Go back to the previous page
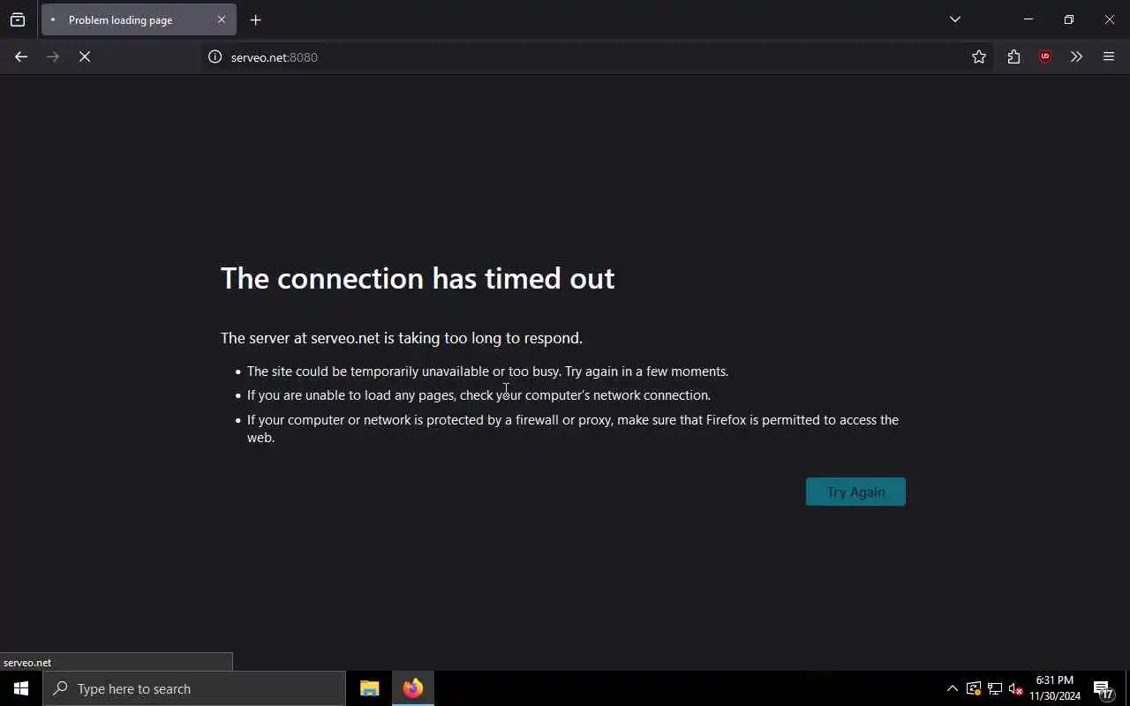 (21, 56)
